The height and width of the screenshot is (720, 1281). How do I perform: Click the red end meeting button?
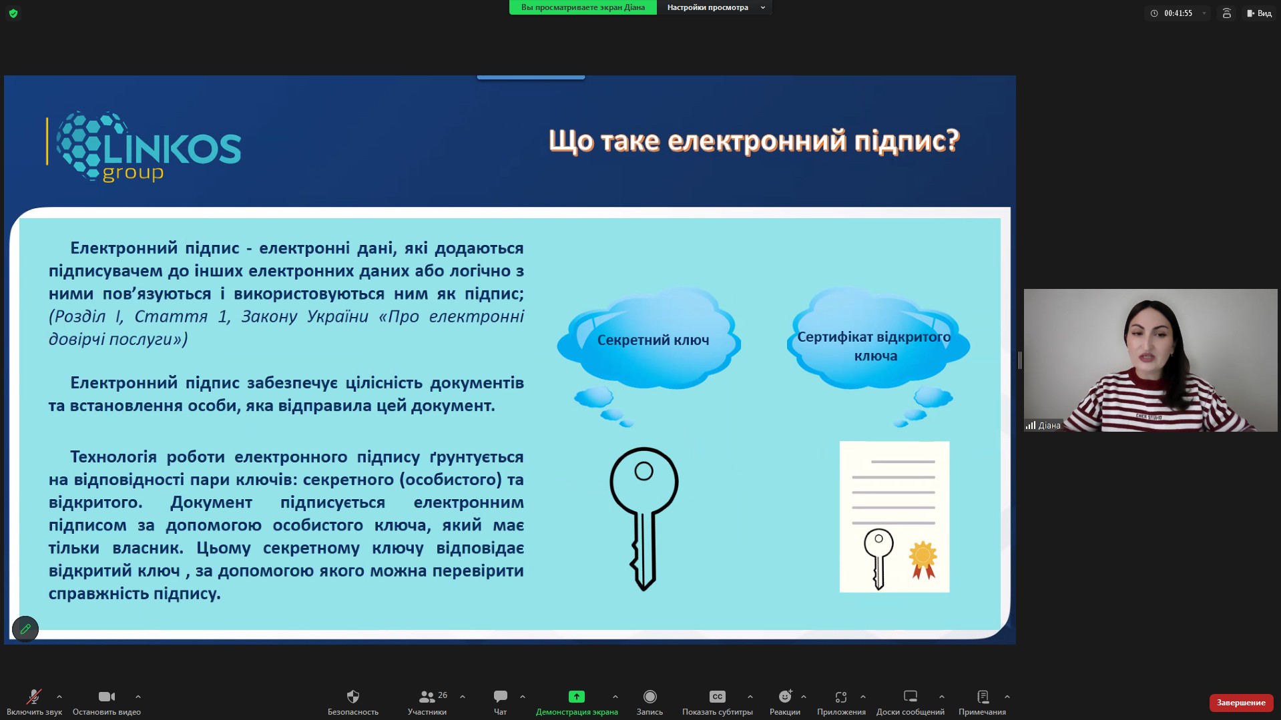(1240, 703)
